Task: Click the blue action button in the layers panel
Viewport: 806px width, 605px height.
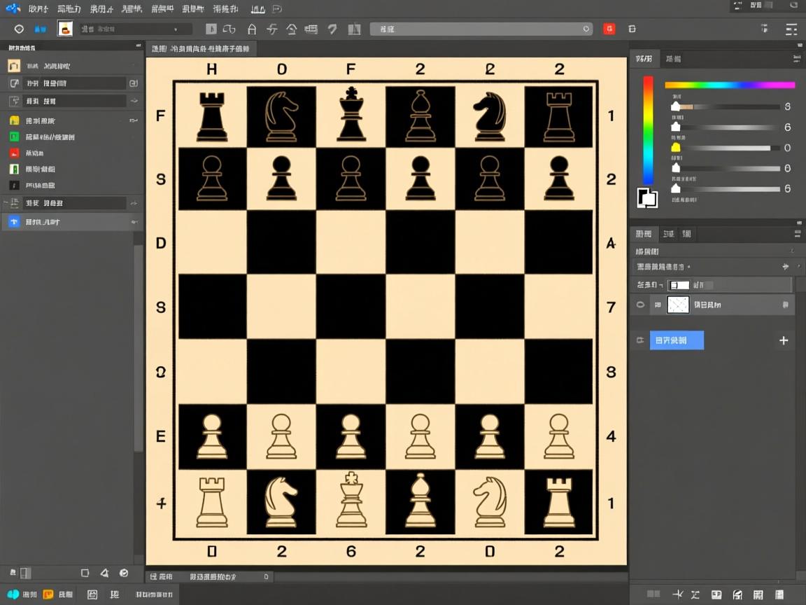Action: point(677,340)
